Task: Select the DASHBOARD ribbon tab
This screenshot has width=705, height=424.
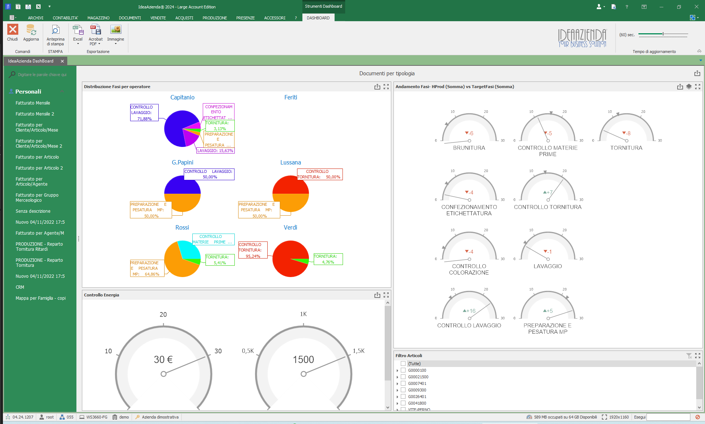Action: (x=318, y=18)
